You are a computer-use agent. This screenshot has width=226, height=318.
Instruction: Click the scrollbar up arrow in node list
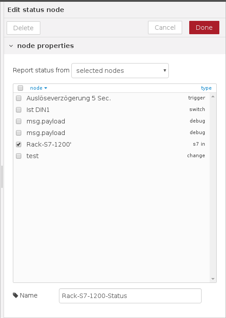point(213,96)
